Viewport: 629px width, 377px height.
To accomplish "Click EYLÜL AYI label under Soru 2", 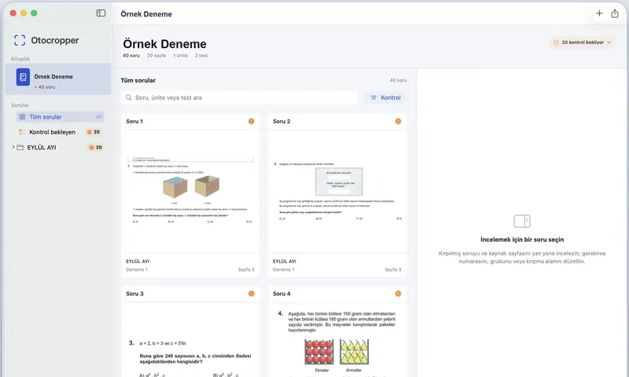I will 285,262.
